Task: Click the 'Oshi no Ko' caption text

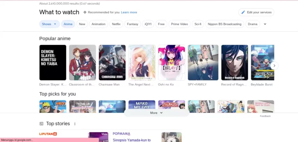Action: [x=166, y=85]
